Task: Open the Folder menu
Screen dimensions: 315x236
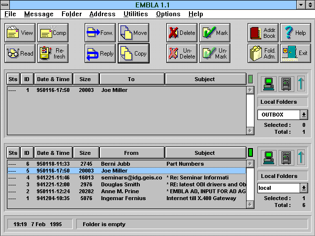Action: pyautogui.click(x=71, y=14)
